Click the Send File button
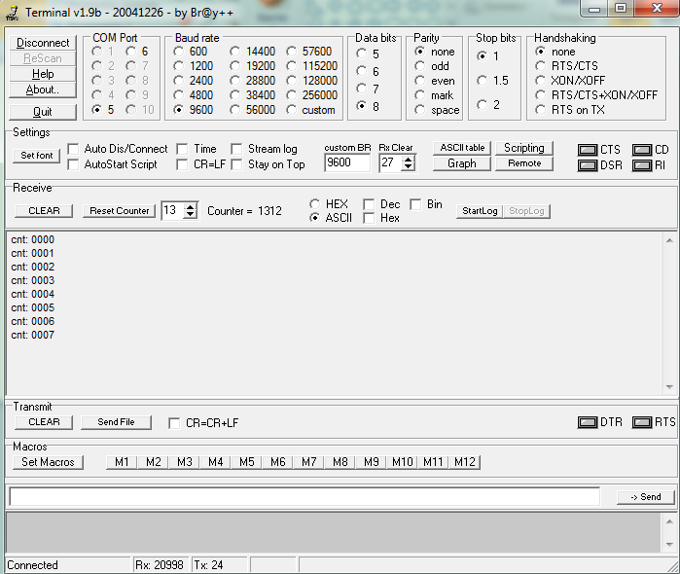 [116, 422]
